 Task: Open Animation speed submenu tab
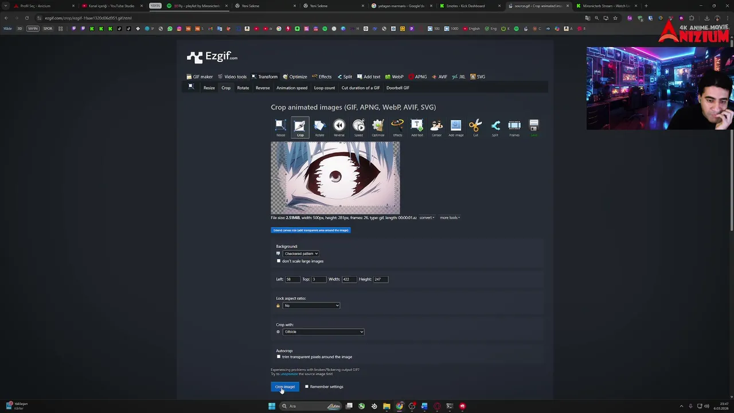click(x=292, y=88)
